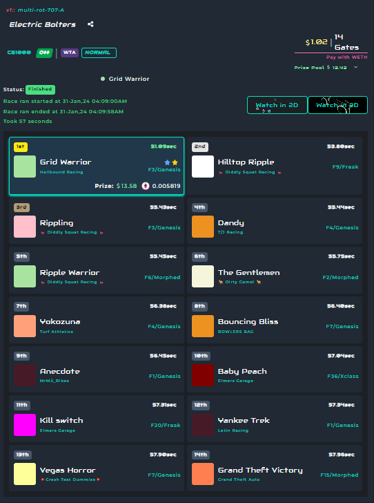Click the CB1000 class label
374x503 pixels.
pos(19,53)
